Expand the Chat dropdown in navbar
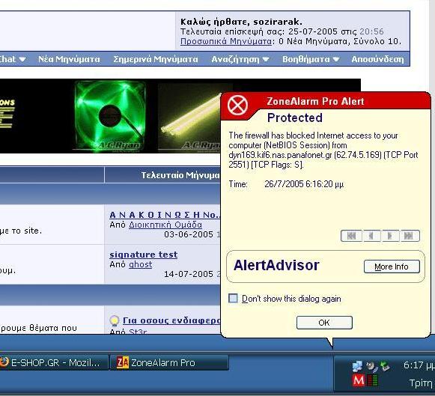The width and height of the screenshot is (435, 396). point(13,59)
